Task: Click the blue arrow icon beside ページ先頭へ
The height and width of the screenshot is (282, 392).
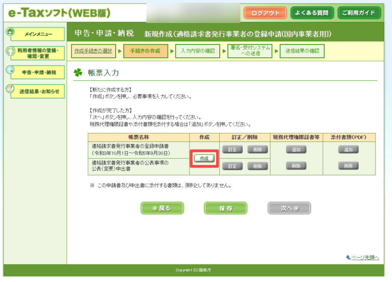Action: click(348, 258)
